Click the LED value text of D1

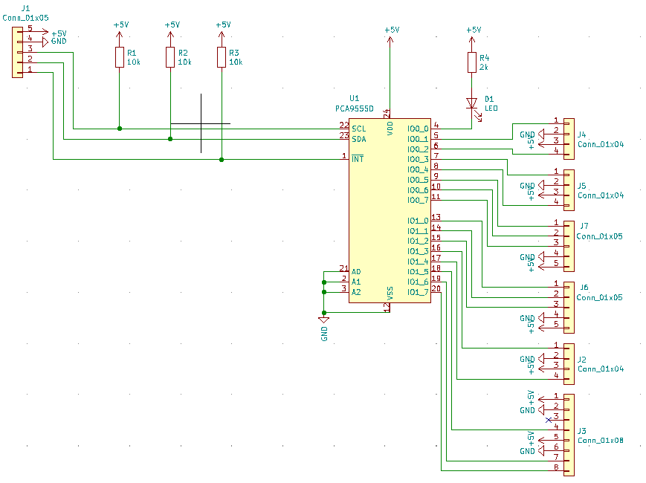tap(491, 108)
